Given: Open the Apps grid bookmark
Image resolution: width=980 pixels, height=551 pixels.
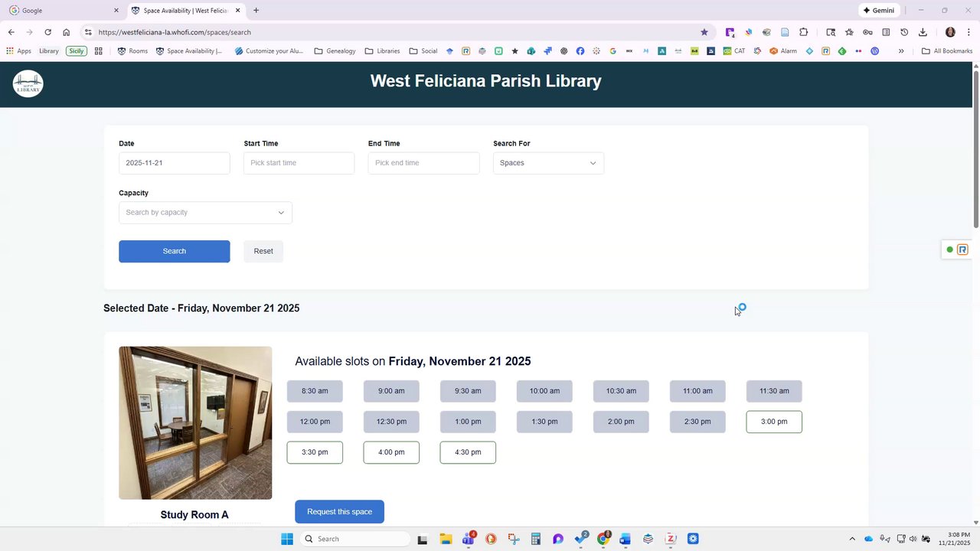Looking at the screenshot, I should tap(19, 51).
